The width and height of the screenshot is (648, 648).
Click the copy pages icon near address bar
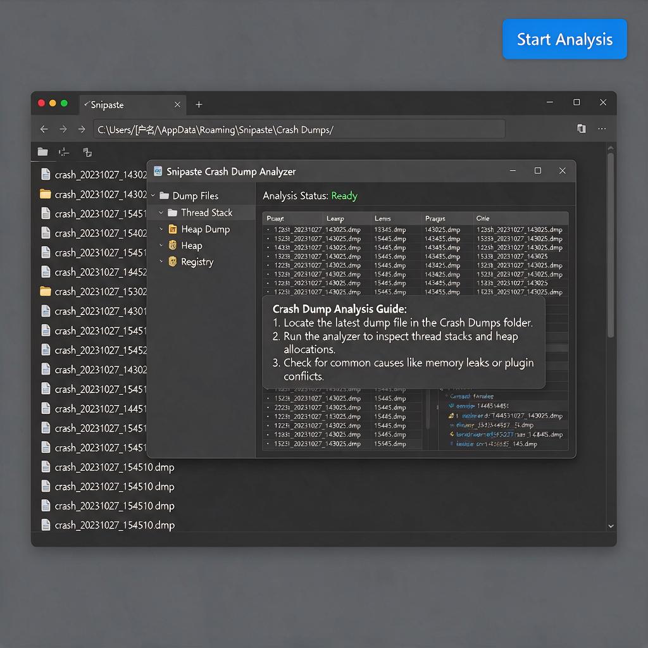[582, 128]
